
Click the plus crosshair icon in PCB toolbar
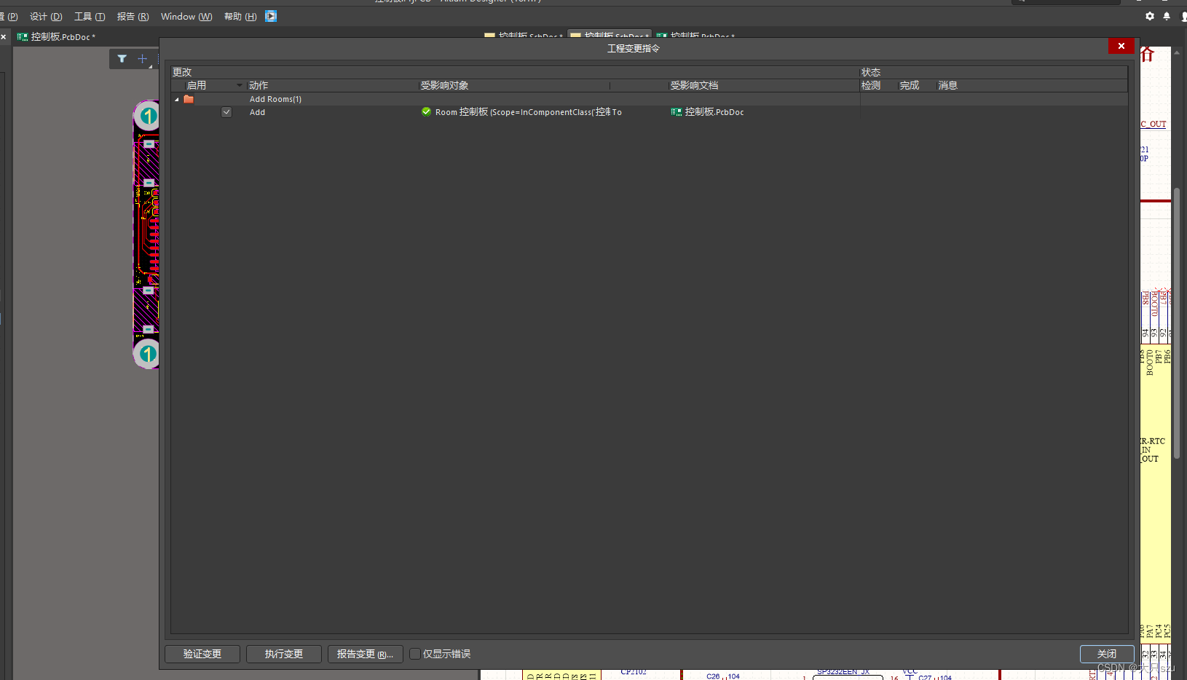[142, 59]
